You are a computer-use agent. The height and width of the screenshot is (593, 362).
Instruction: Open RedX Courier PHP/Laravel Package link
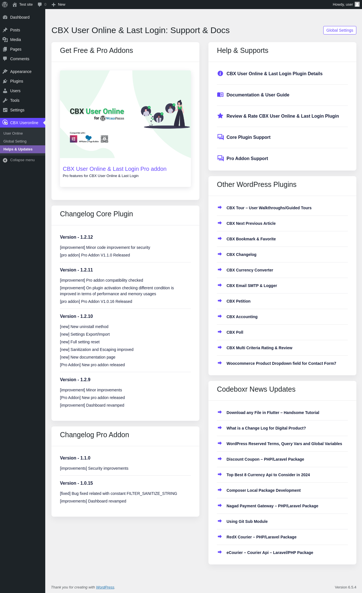[262, 537]
